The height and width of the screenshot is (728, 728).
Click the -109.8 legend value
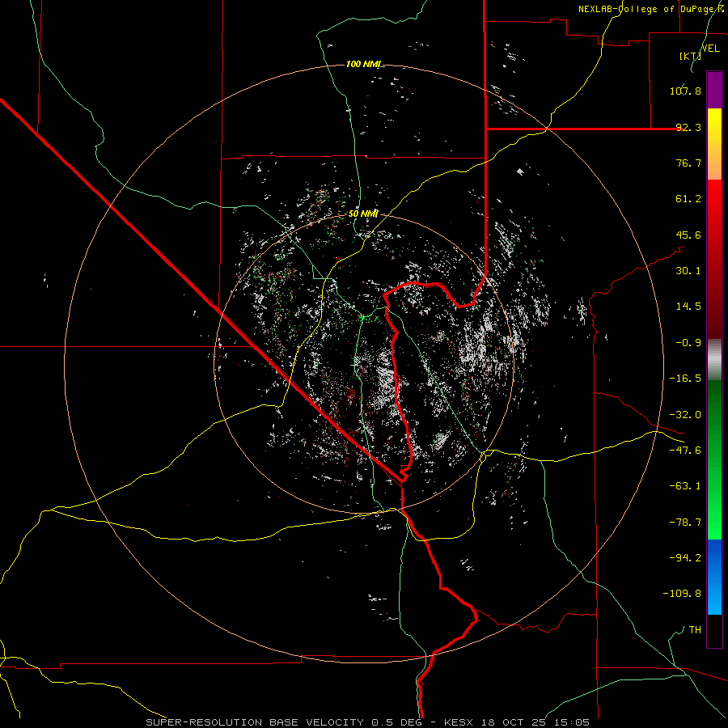(682, 594)
